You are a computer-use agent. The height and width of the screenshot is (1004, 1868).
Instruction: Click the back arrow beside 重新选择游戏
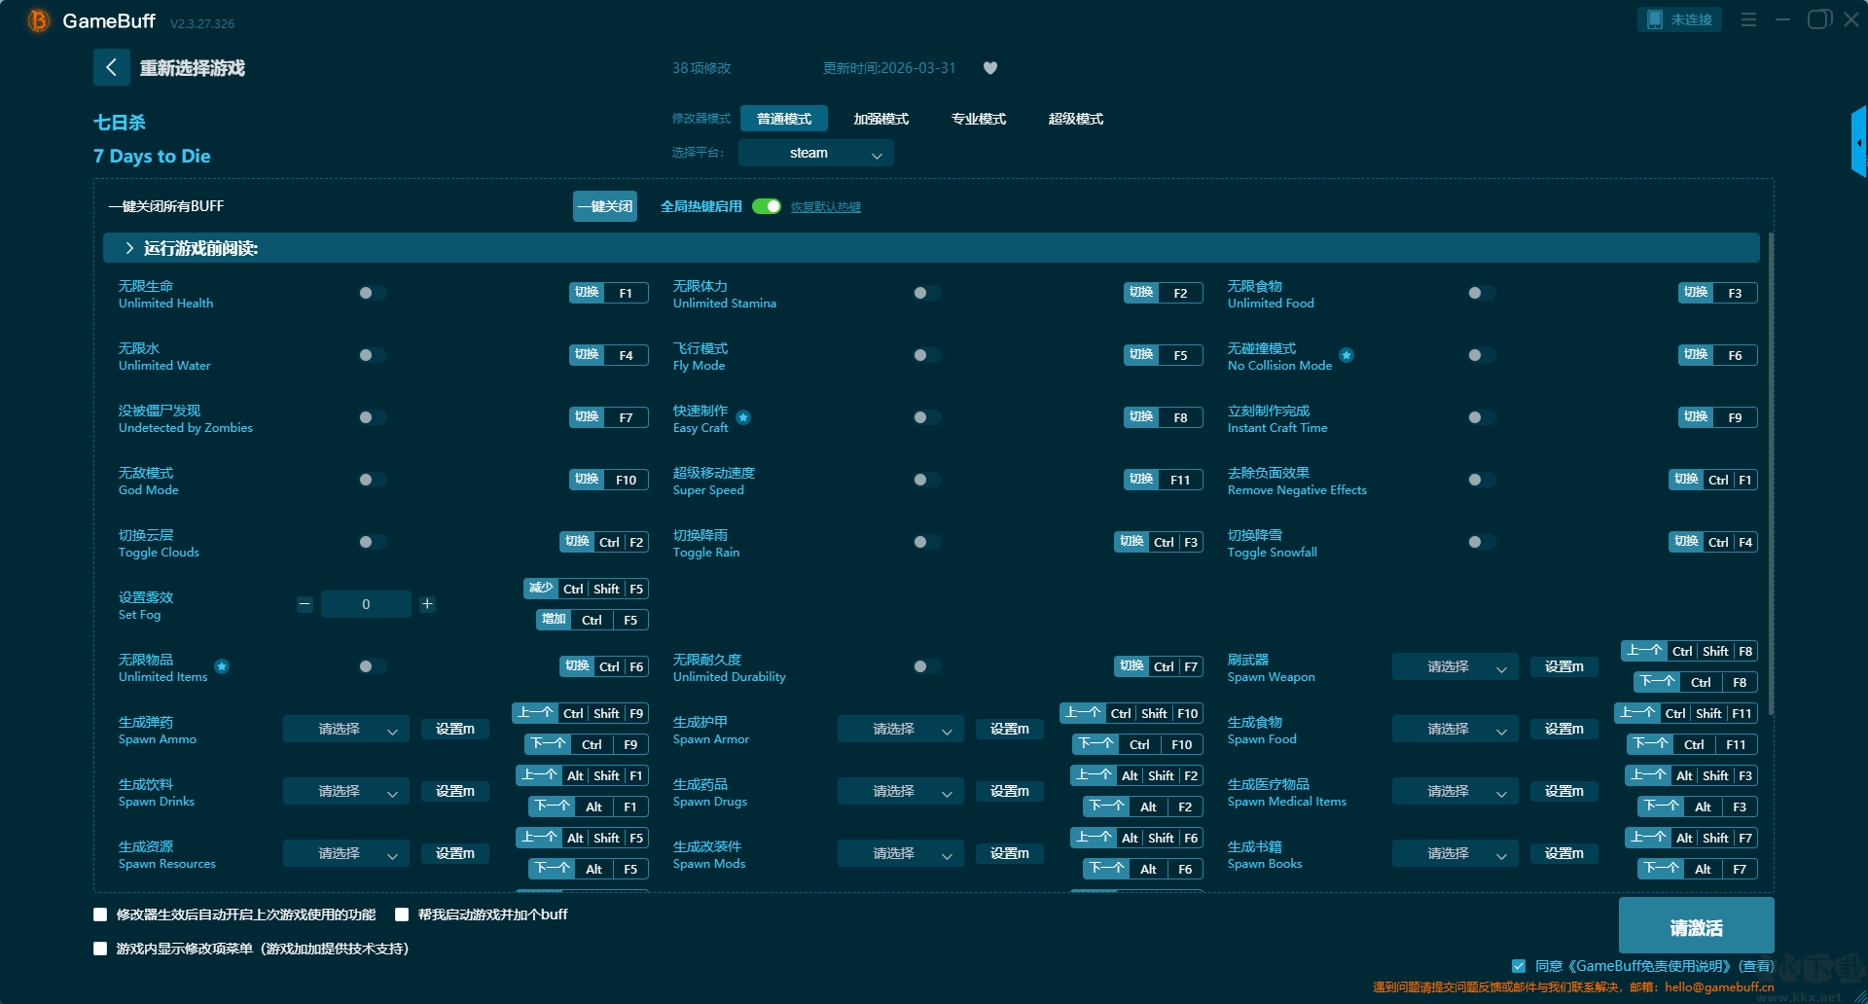(x=111, y=67)
